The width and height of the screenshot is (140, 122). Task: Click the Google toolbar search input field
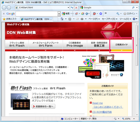(37, 14)
